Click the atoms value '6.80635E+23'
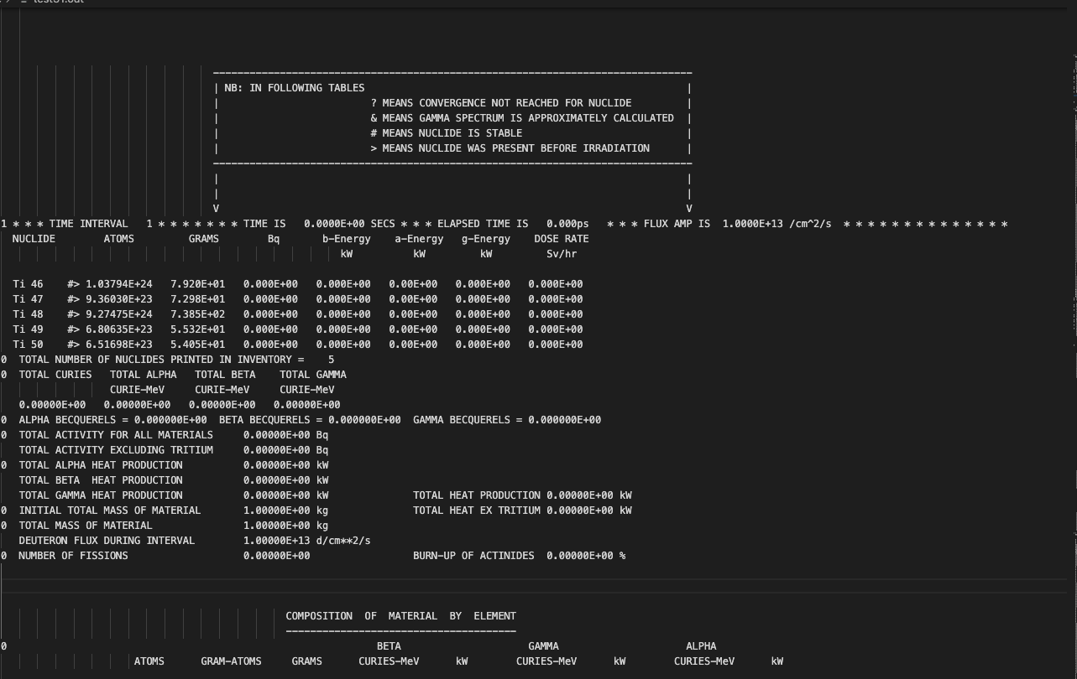The image size is (1077, 679). click(x=119, y=329)
